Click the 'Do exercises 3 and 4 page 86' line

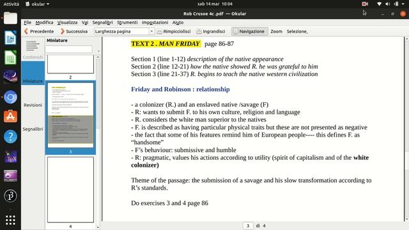169,203
